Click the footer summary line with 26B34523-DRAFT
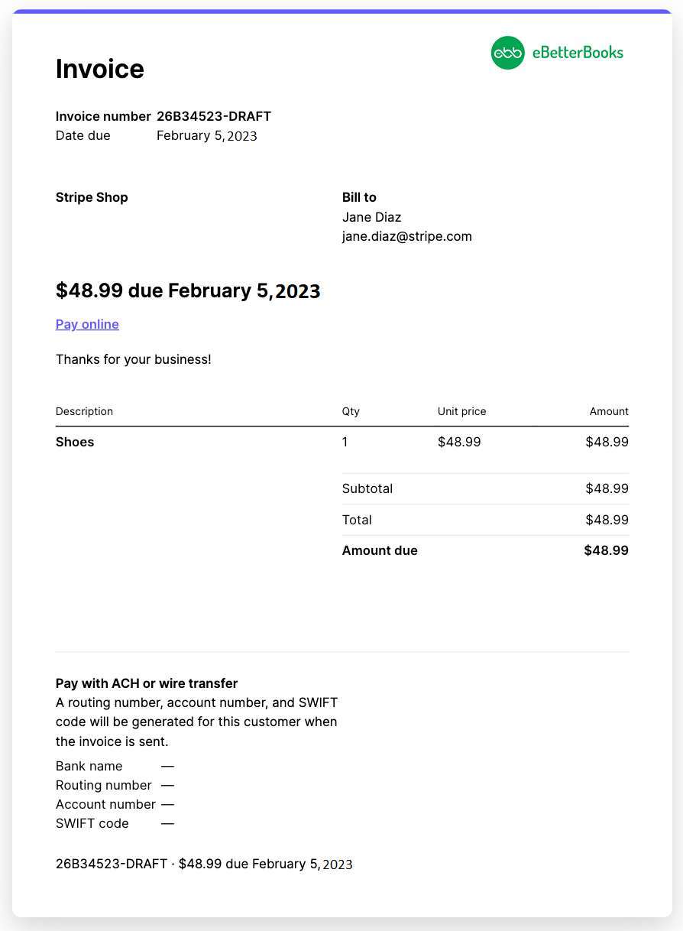The height and width of the screenshot is (931, 683). [x=204, y=864]
